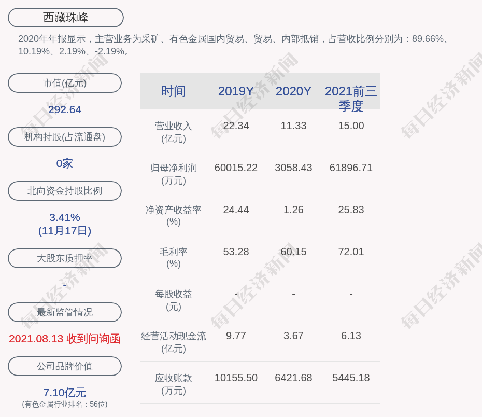Click the gross margin value 72.01
The width and height of the screenshot is (482, 417).
tap(351, 252)
